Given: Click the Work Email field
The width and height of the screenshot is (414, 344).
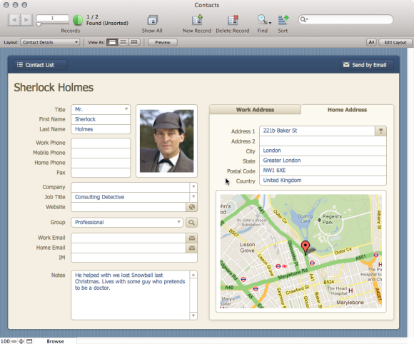Looking at the screenshot, I should click(x=128, y=238).
